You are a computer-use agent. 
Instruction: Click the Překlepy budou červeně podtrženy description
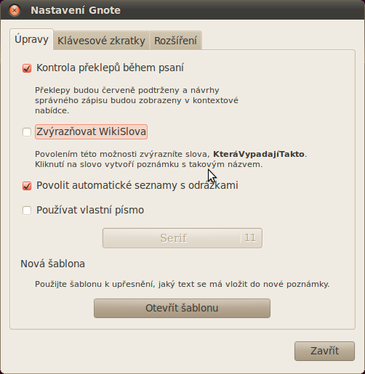pos(137,100)
